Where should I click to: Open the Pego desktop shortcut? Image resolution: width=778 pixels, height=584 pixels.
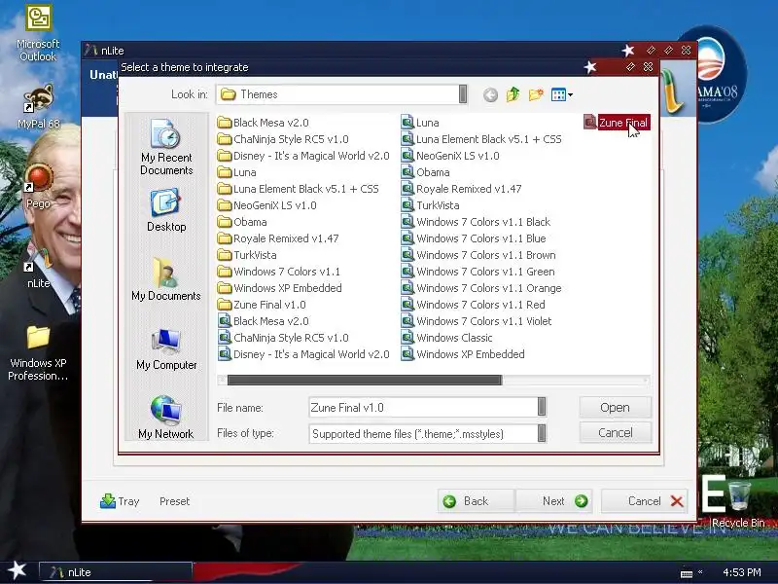(x=38, y=186)
